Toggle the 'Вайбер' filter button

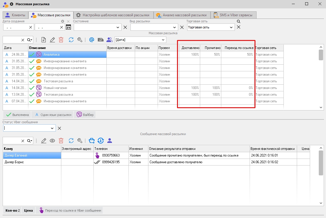tap(85, 115)
